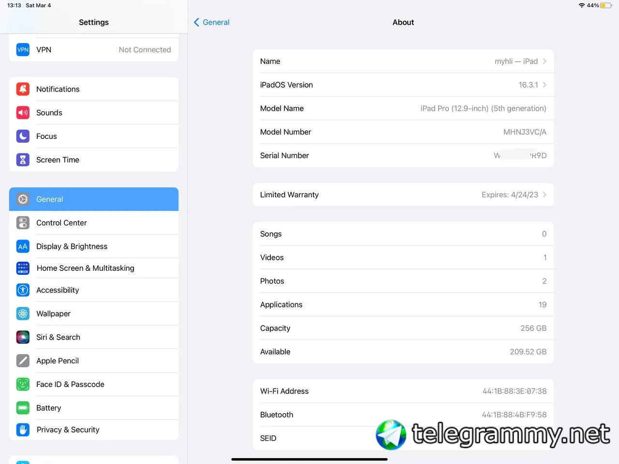Open Display & Brightness settings

point(94,246)
